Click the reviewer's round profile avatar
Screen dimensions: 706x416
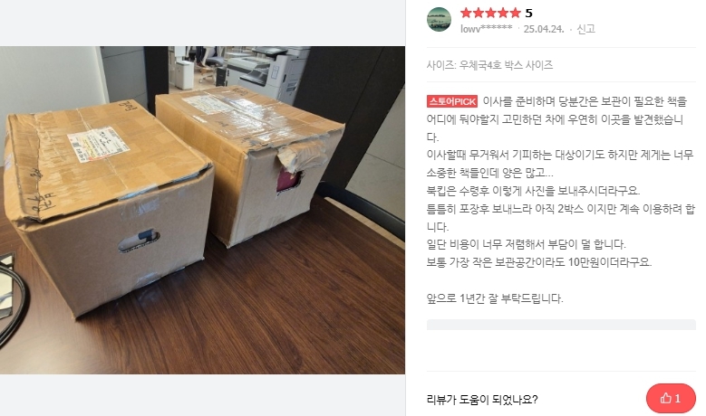pos(439,19)
